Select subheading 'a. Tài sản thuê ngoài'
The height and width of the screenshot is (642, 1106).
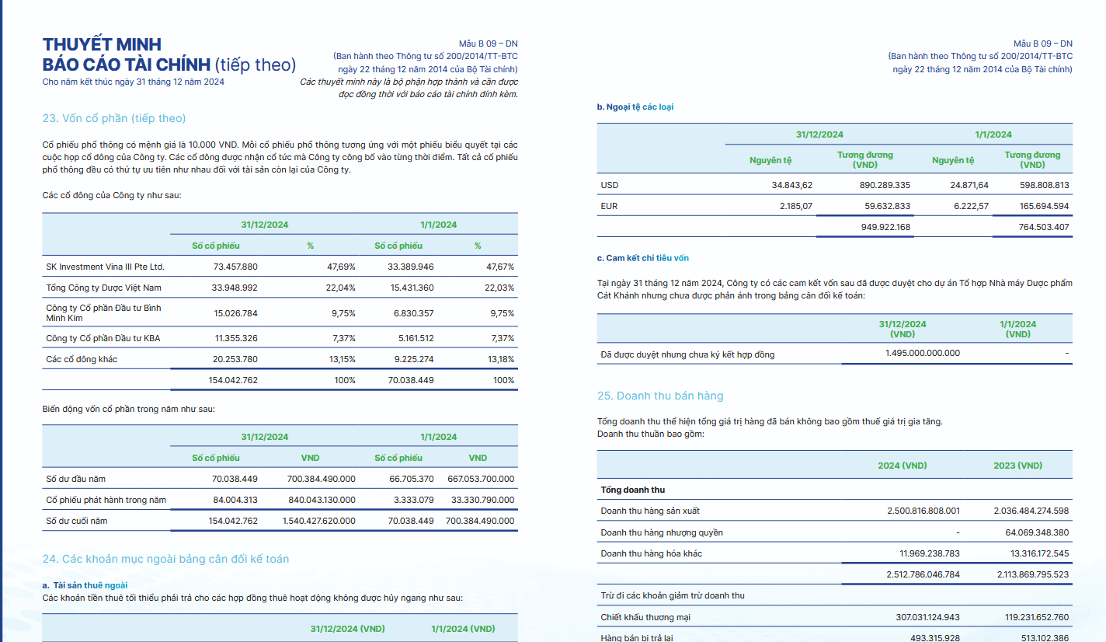[85, 584]
